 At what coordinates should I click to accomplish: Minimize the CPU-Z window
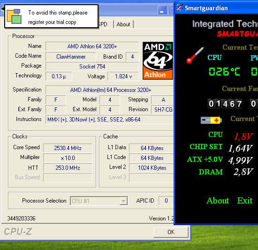pos(162,10)
